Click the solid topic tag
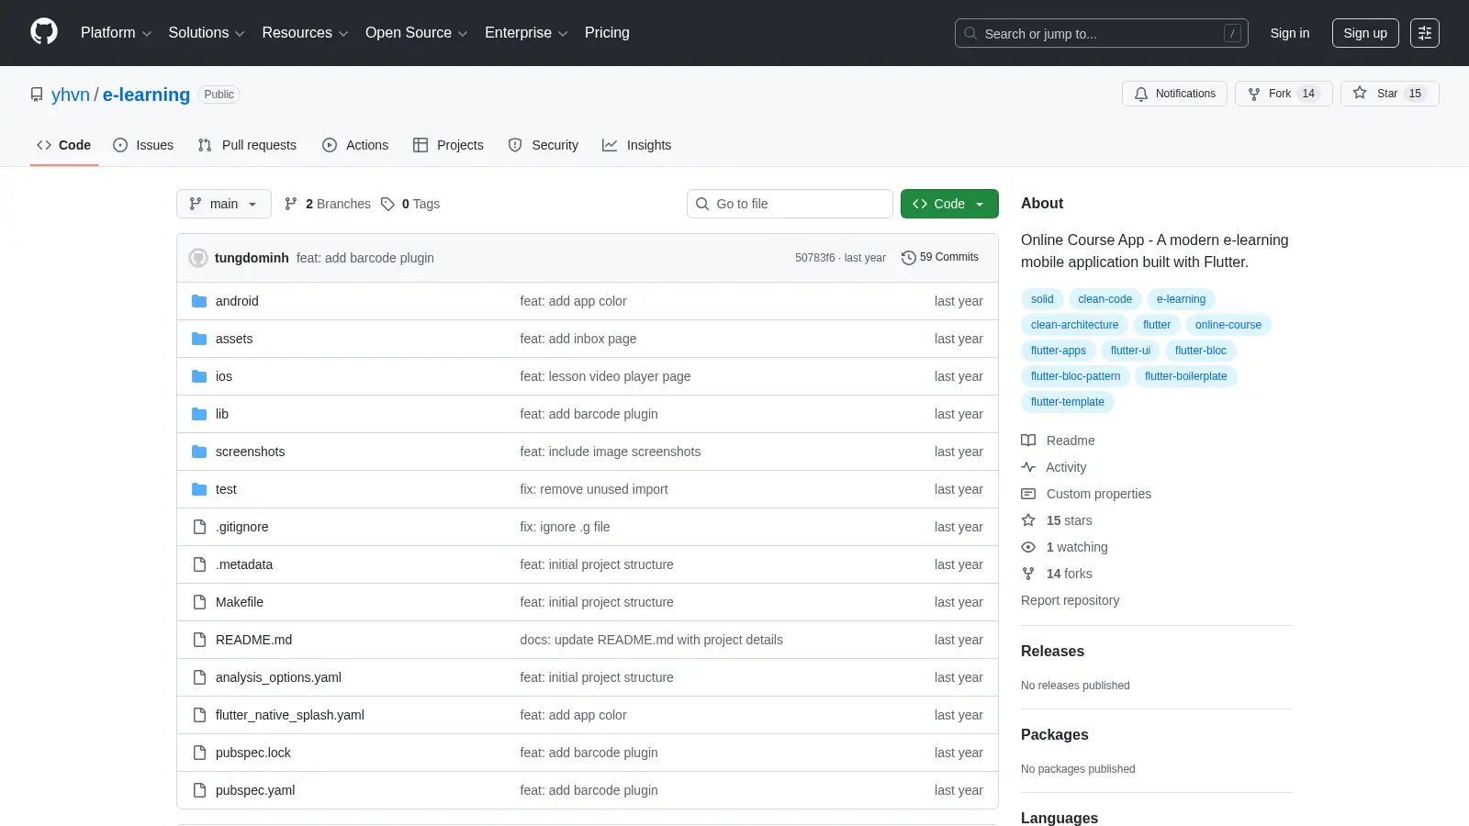This screenshot has height=826, width=1469. click(1042, 299)
